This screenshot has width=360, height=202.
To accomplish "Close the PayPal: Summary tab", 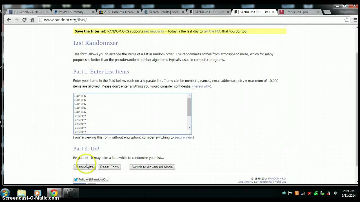I will (93, 12).
